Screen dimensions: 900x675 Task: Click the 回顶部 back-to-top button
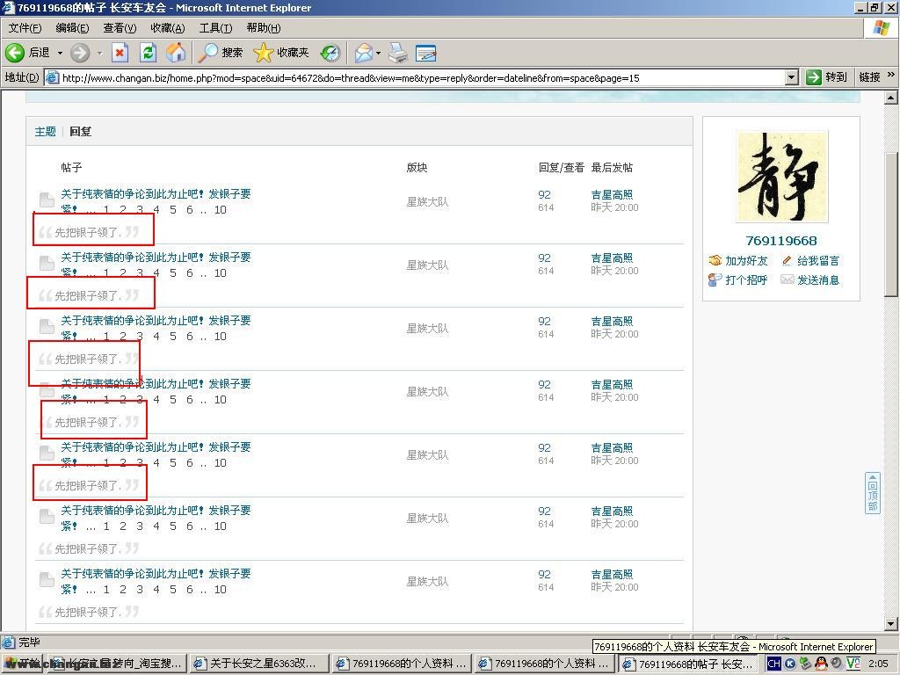point(872,493)
